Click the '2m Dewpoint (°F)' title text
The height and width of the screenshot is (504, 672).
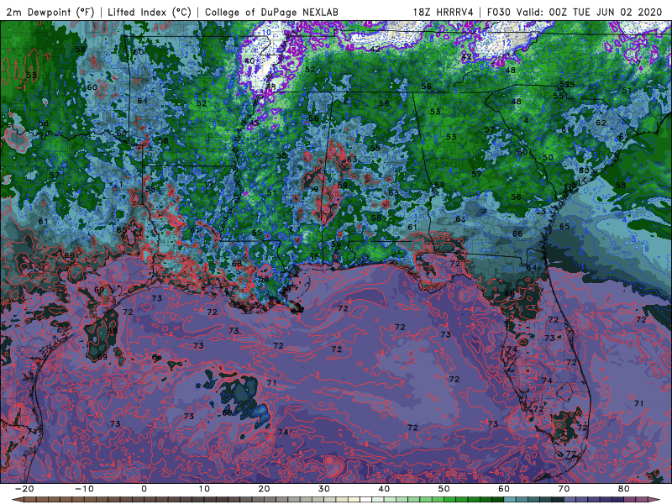pos(50,12)
